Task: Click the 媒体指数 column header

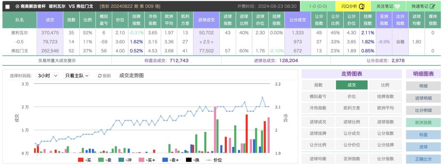Action: pos(432,20)
